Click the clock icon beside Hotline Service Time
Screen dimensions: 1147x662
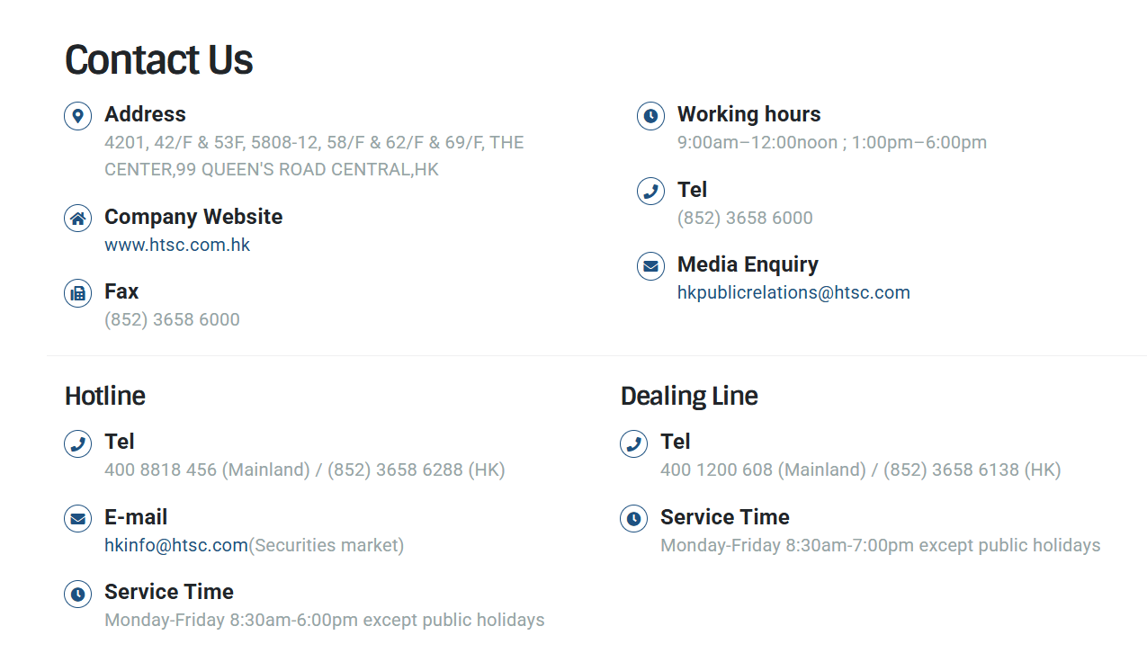pos(78,594)
